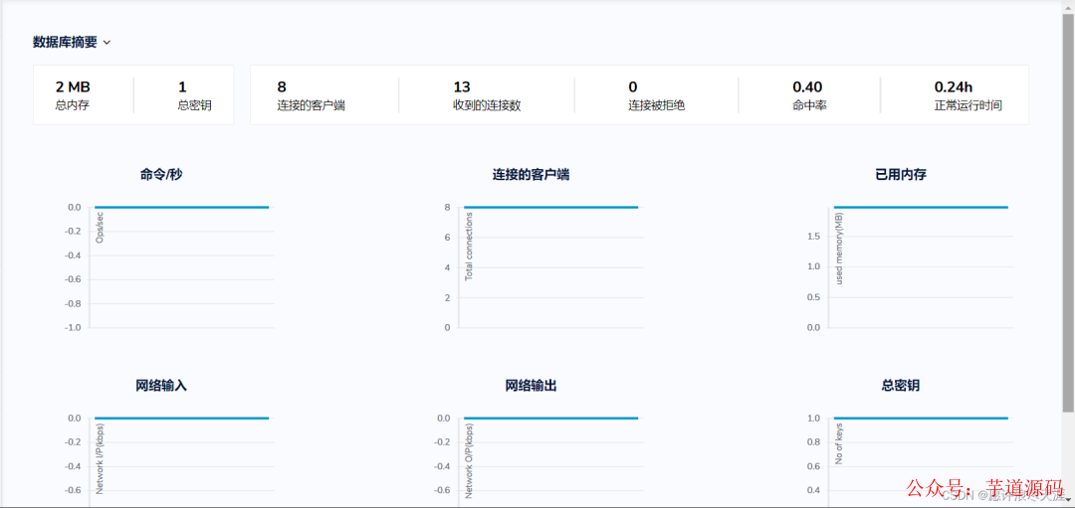1075x508 pixels.
Task: Select the 2 MB total memory value
Action: 73,86
